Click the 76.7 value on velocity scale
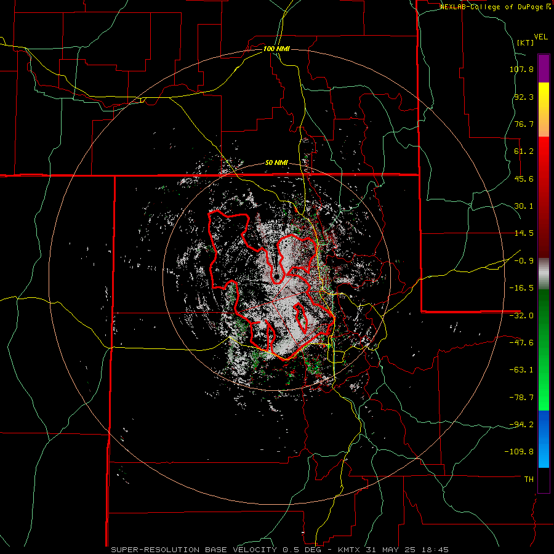Screen dimensions: 554x554 click(524, 124)
